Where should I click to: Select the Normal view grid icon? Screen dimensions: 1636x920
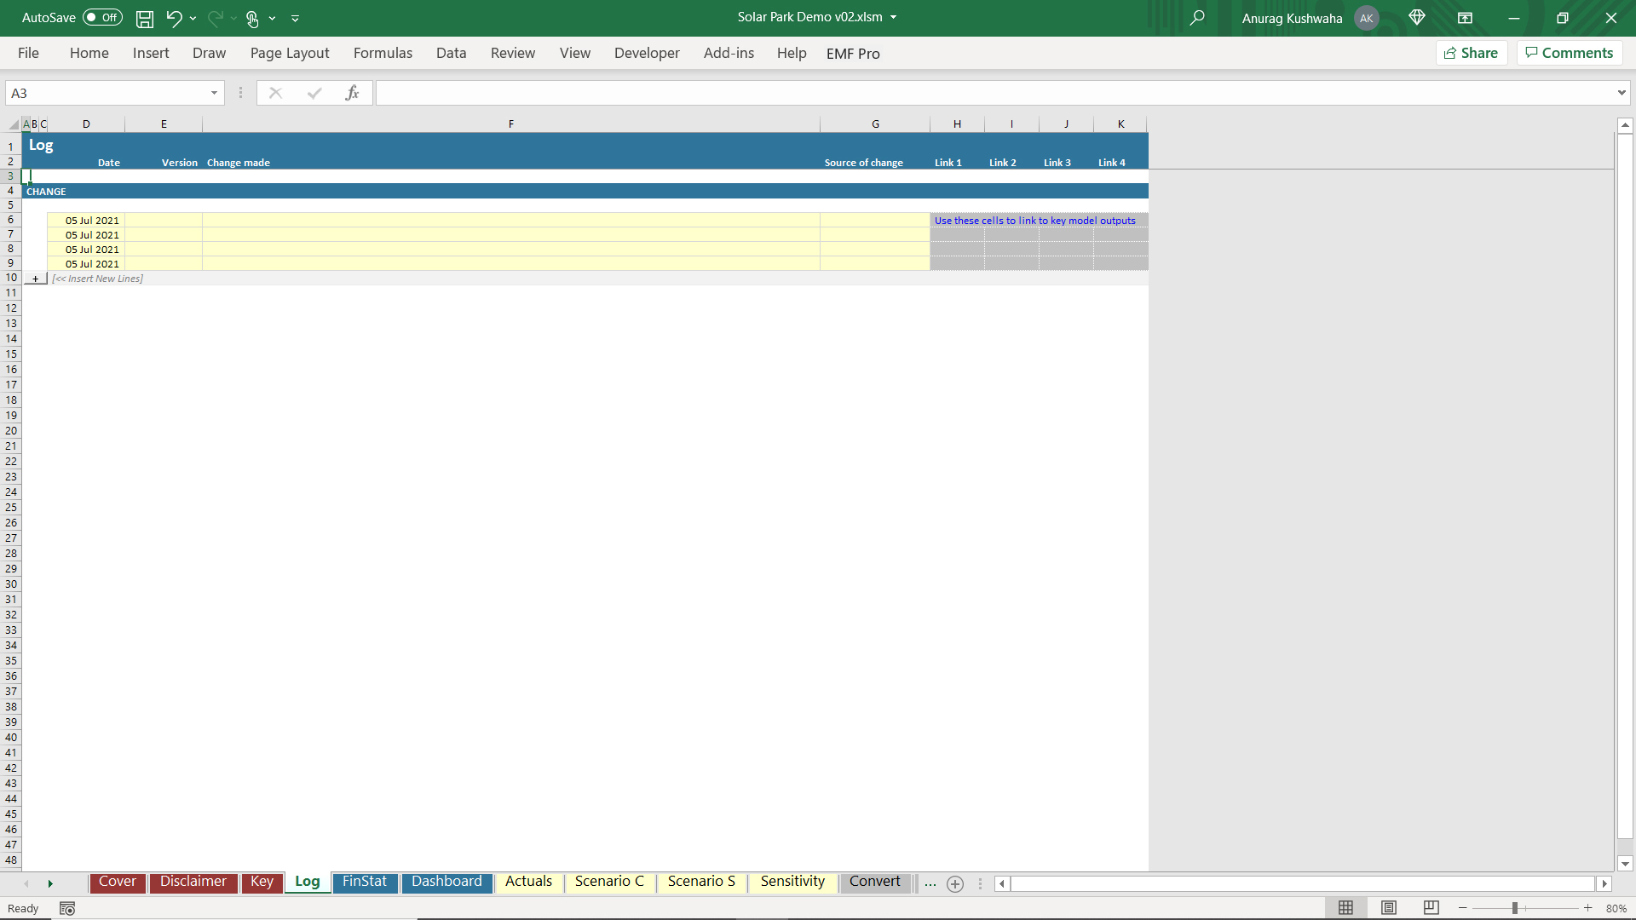1346,908
